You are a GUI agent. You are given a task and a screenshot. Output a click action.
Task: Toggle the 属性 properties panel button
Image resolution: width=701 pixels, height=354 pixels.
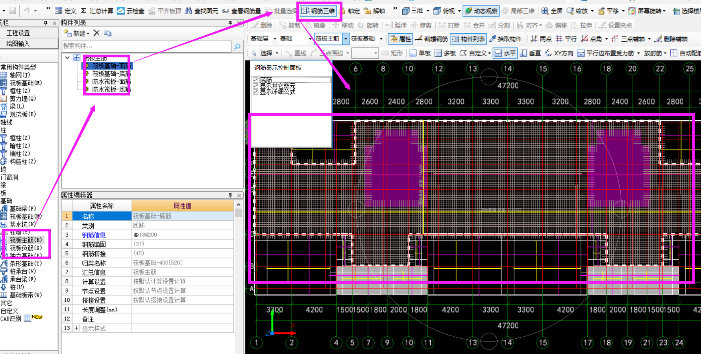coord(400,39)
